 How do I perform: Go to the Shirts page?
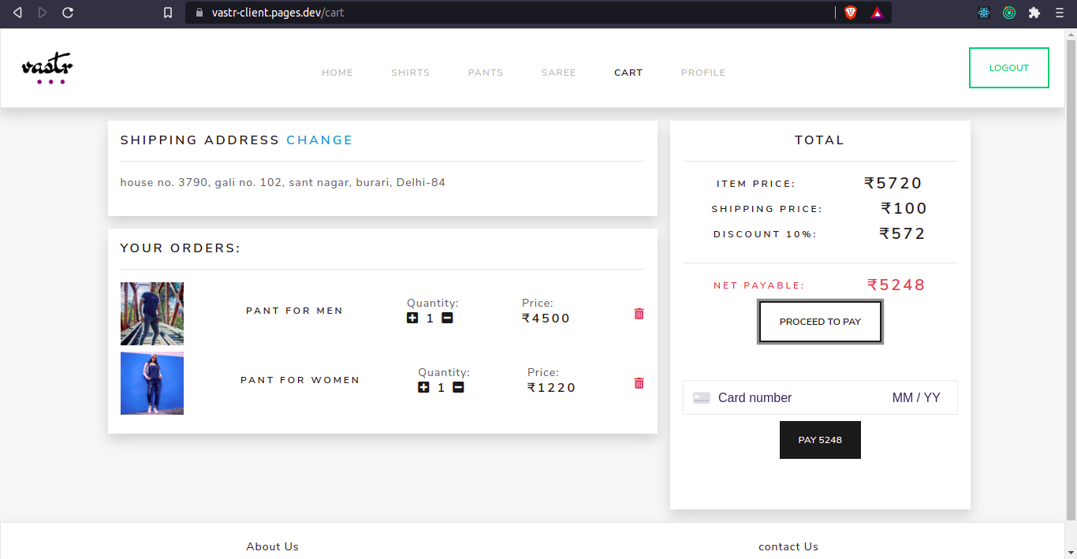tap(410, 73)
